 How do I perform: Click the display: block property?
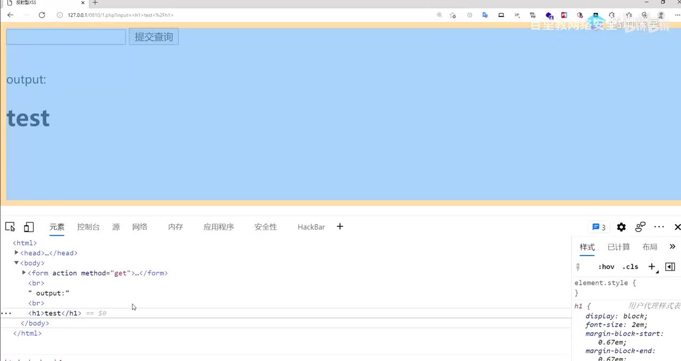coord(616,316)
